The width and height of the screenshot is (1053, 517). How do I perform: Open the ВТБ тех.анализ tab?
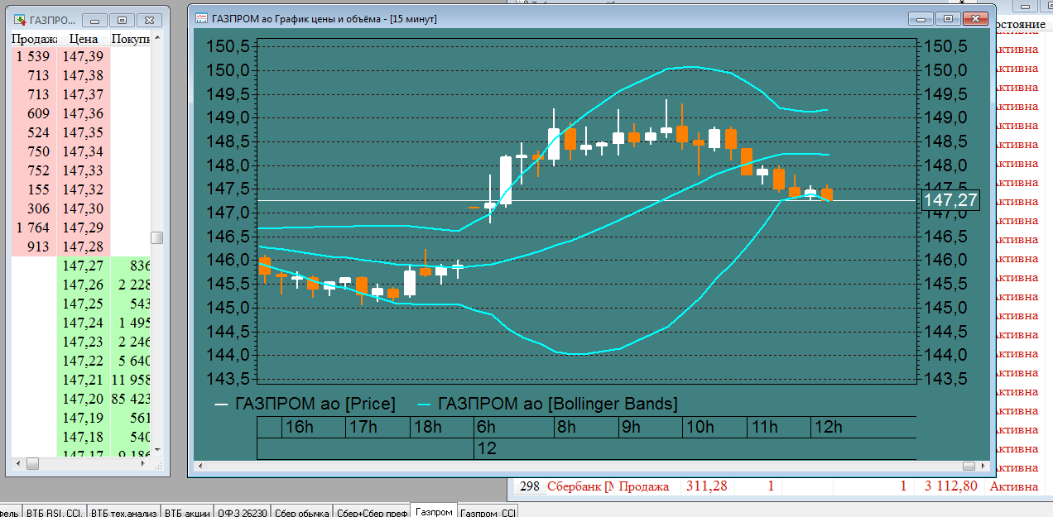(123, 512)
